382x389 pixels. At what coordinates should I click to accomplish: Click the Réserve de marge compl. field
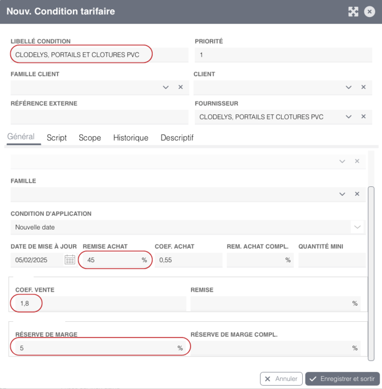tap(275, 348)
